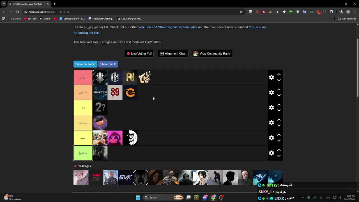The image size is (359, 202).
Task: Select the gold RH logo image
Action: (130, 77)
